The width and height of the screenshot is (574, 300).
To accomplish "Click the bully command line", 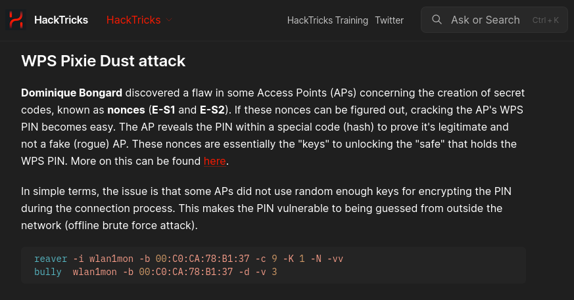I will 156,272.
